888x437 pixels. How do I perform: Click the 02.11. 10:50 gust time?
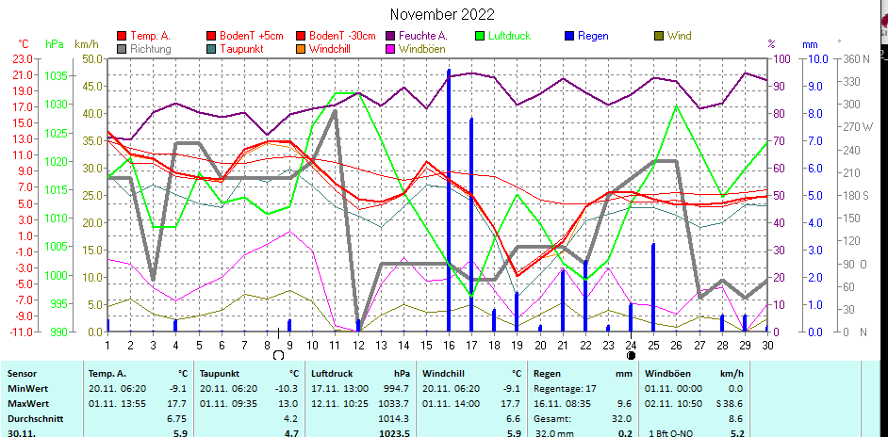(x=674, y=404)
